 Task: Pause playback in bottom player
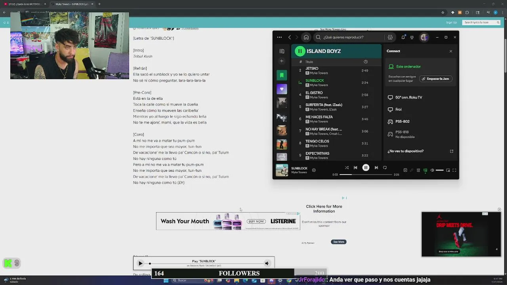(x=366, y=168)
